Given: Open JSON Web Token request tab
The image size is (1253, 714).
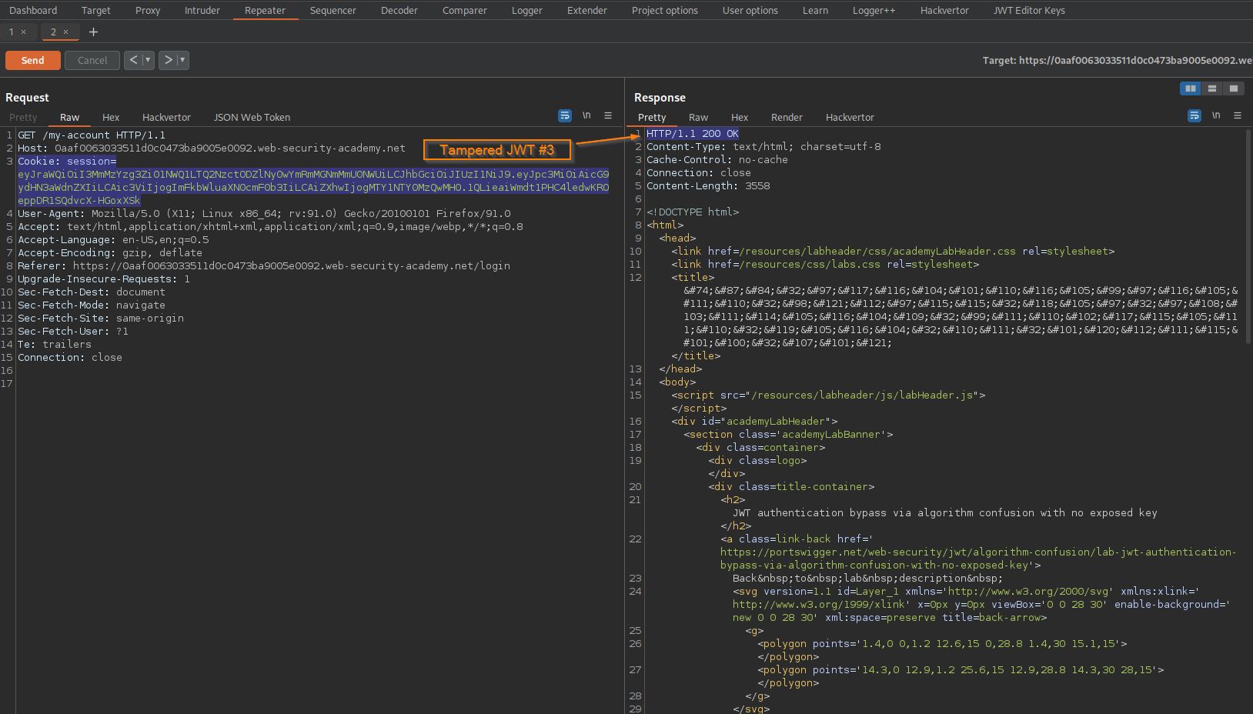Looking at the screenshot, I should 252,117.
